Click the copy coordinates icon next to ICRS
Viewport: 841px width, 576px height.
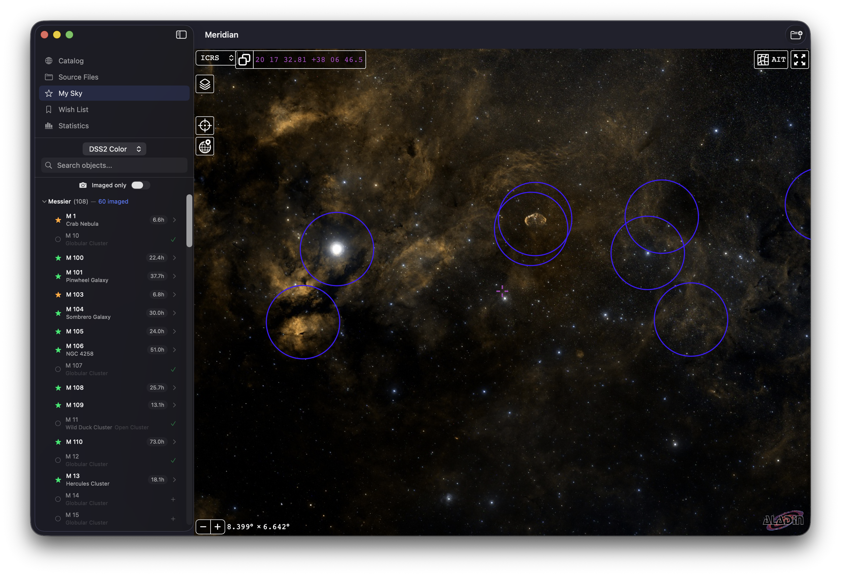coord(244,59)
